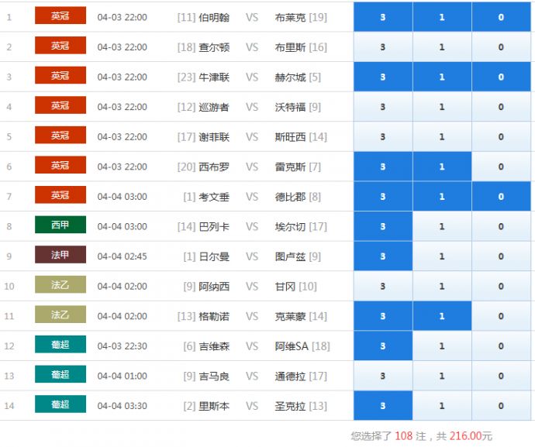Toggle outcome 1 for 日尔曼 vs 图卢兹

442,256
